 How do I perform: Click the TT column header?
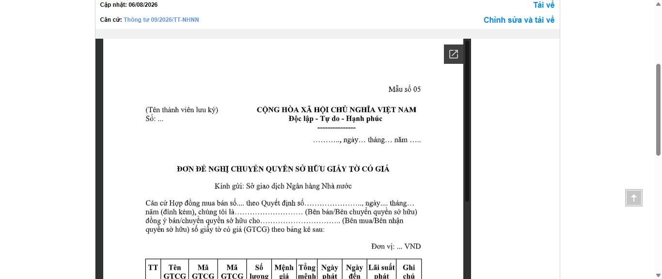tap(153, 269)
